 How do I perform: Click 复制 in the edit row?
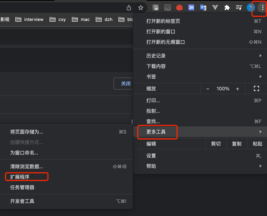pyautogui.click(x=237, y=144)
